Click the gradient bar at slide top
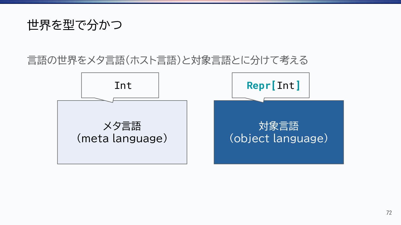 [x=200, y=2]
